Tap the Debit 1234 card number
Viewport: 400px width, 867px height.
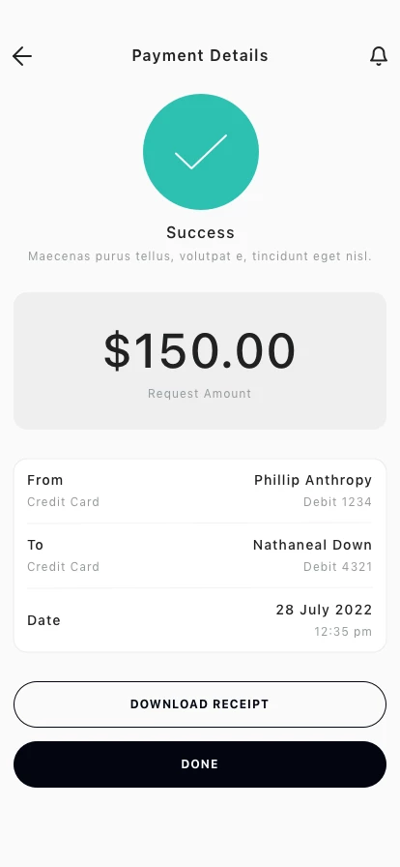coord(337,502)
